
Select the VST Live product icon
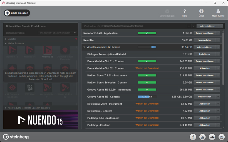click(x=30, y=87)
